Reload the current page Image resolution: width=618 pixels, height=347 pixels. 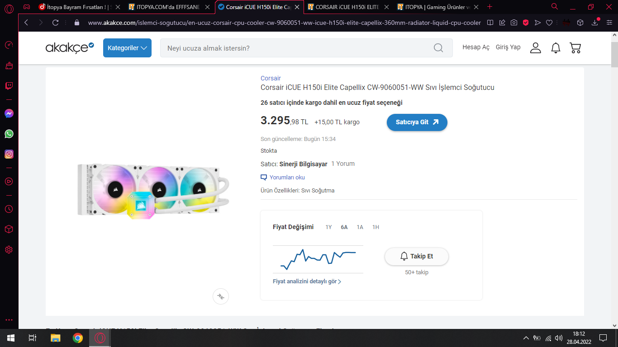click(56, 23)
